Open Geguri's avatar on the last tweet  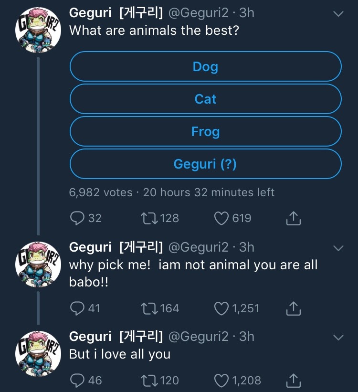tap(38, 354)
